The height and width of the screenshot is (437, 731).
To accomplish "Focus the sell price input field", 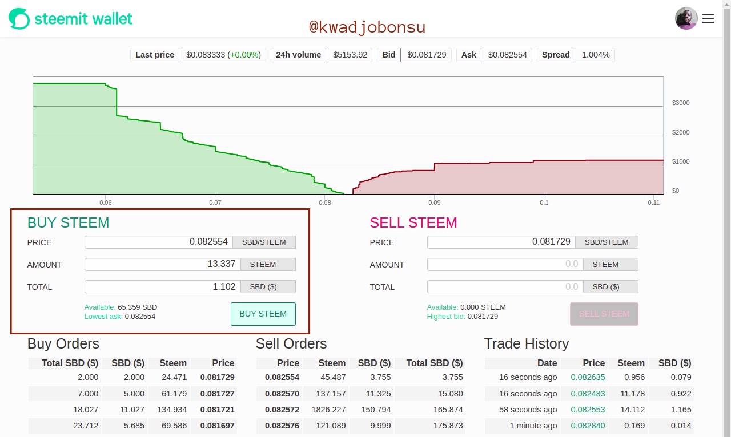I will point(501,242).
